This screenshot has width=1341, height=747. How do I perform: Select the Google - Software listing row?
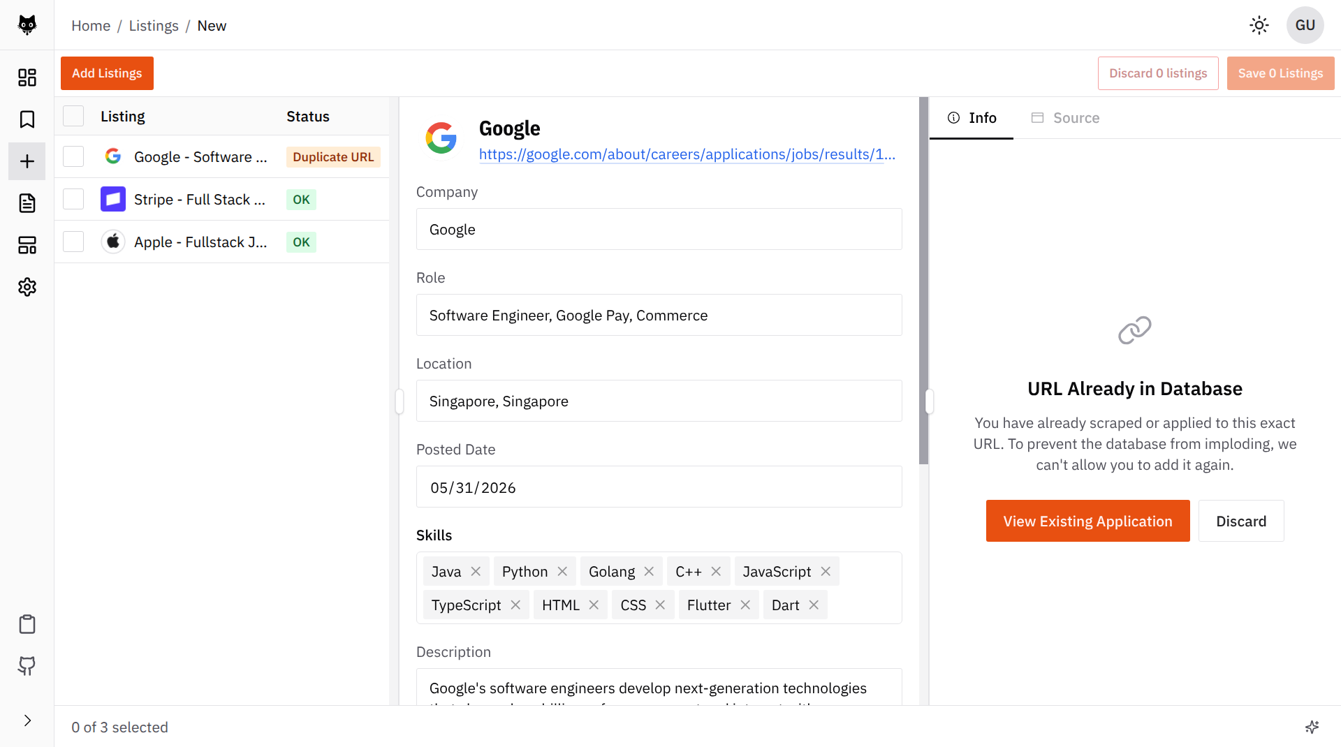[x=221, y=156]
